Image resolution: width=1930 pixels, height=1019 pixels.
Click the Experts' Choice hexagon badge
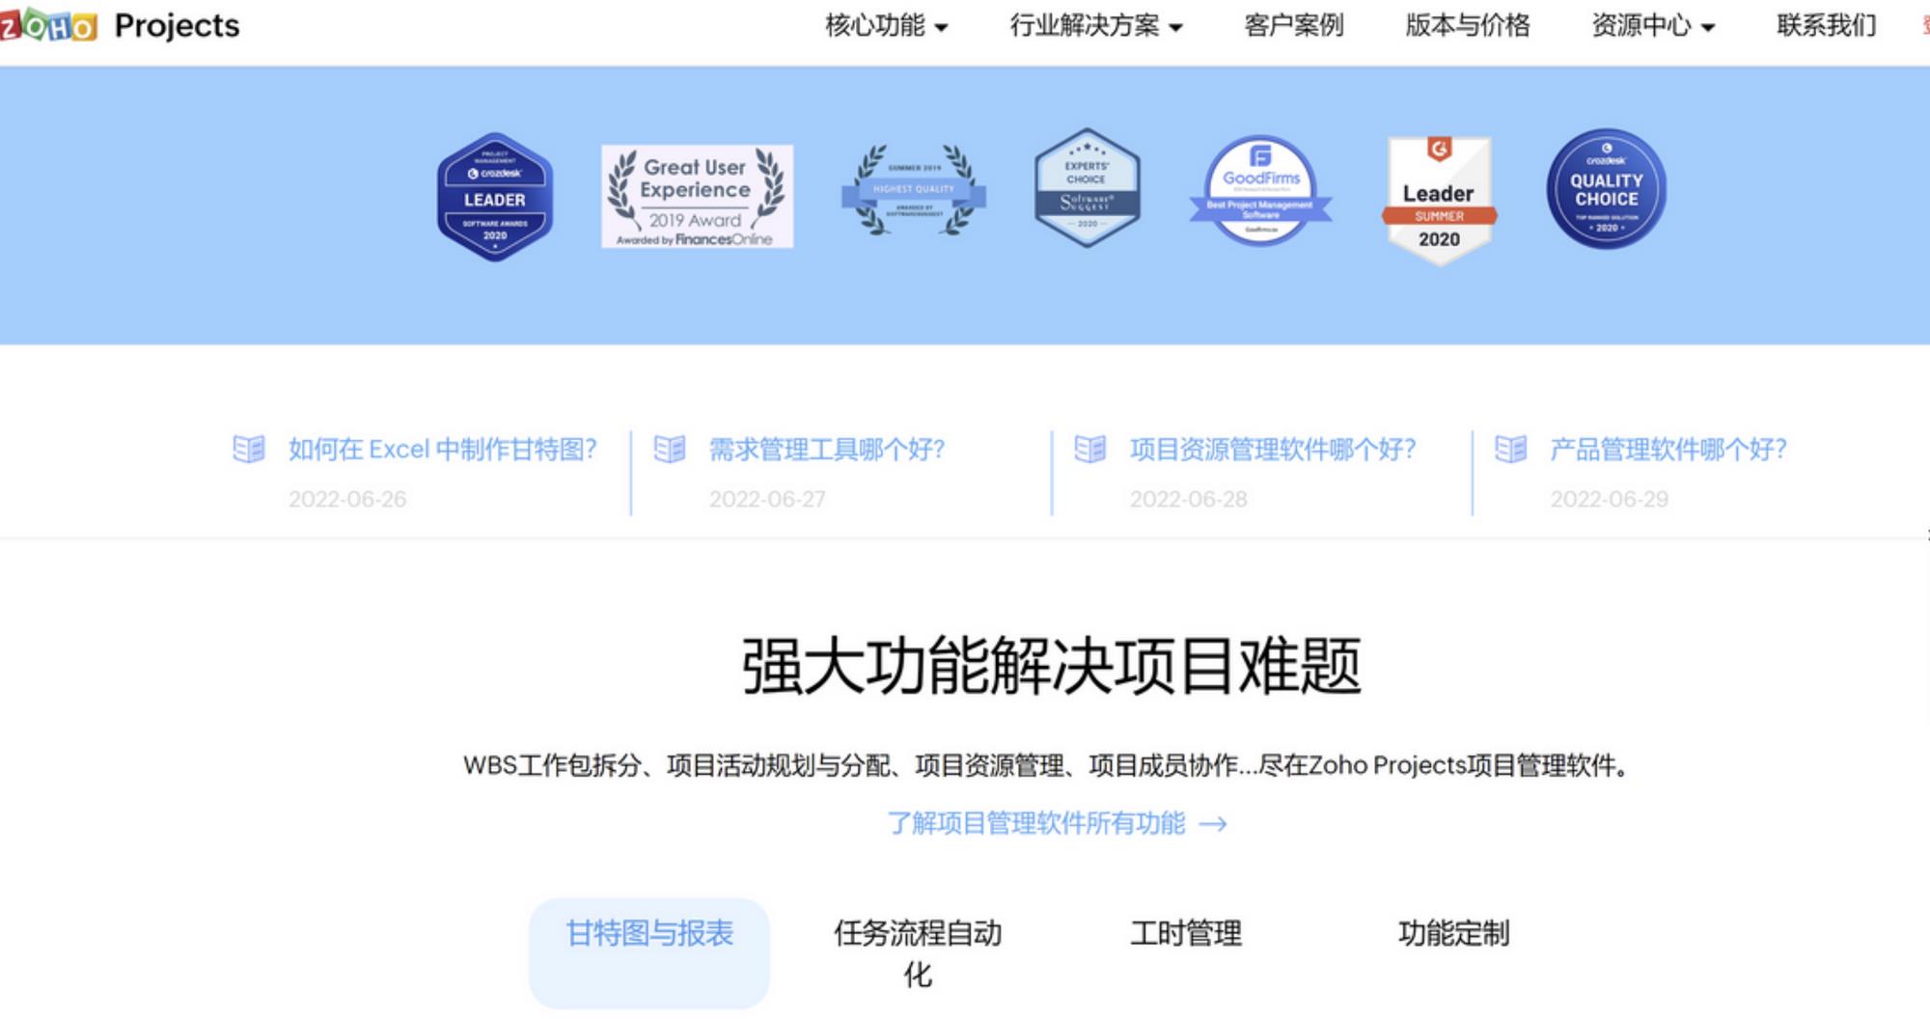tap(1087, 189)
